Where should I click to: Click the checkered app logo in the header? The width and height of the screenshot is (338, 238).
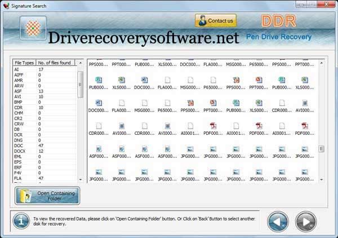click(x=33, y=28)
